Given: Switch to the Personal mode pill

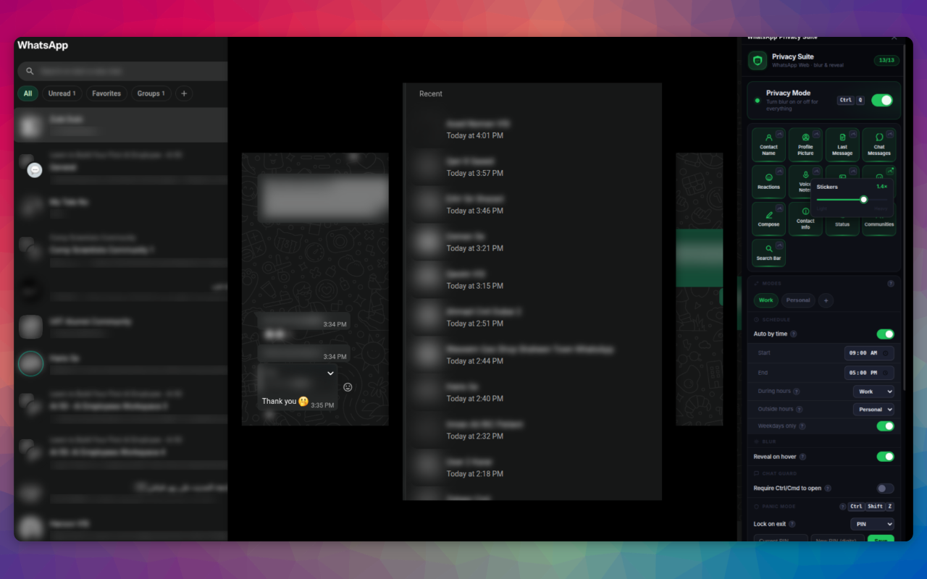Looking at the screenshot, I should click(798, 300).
